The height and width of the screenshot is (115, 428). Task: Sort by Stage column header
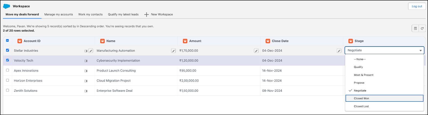coord(359,41)
